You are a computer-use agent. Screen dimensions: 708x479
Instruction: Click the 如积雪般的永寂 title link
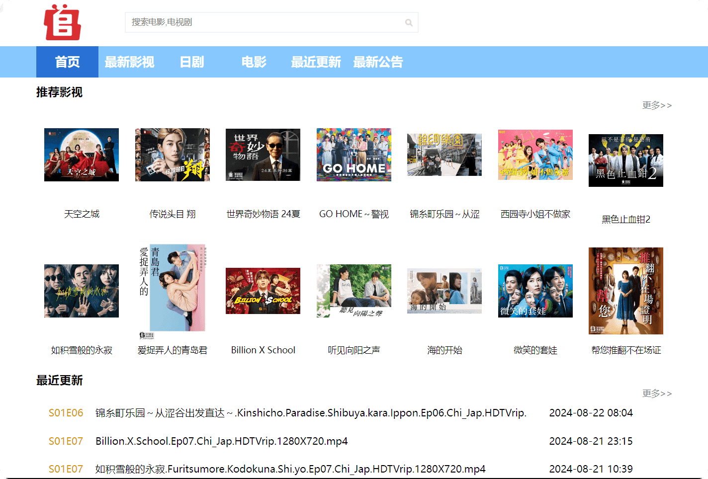[x=82, y=350]
